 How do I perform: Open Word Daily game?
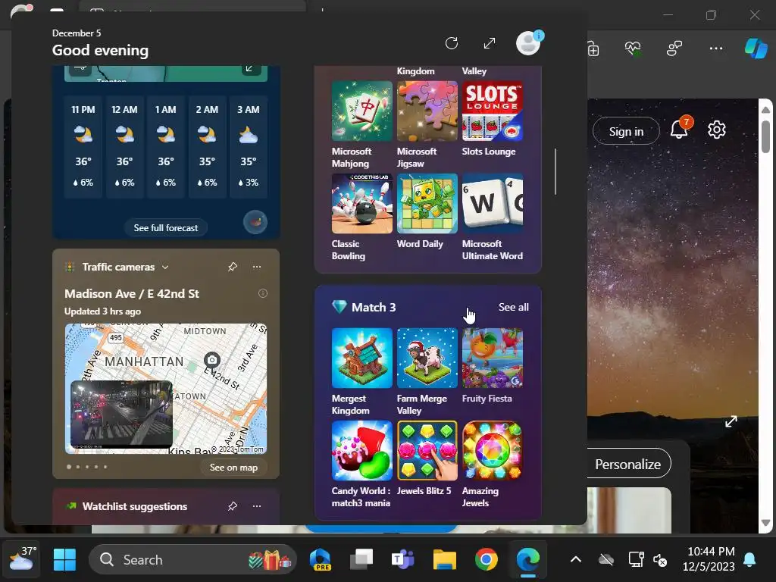[x=427, y=203]
